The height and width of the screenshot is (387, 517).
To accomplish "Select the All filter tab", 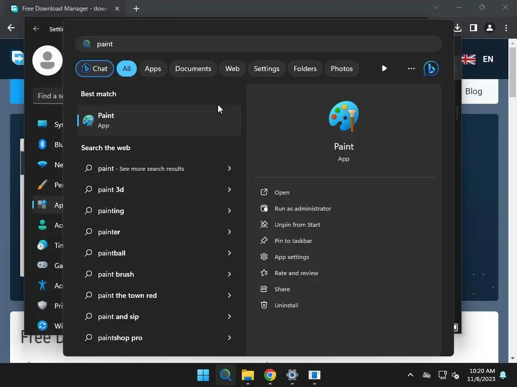I will click(x=127, y=69).
